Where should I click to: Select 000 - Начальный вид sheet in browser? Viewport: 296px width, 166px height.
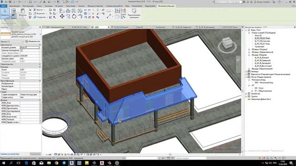pos(264,83)
